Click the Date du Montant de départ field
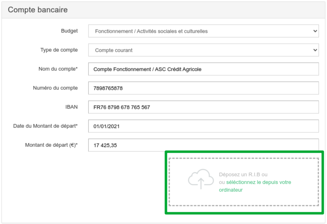 (203, 126)
